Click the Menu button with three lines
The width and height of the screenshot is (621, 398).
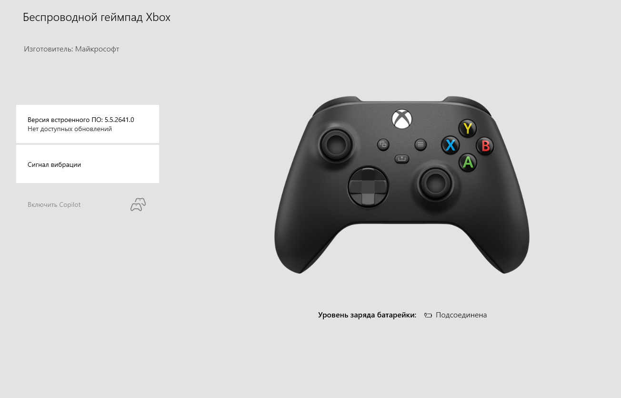(x=420, y=144)
